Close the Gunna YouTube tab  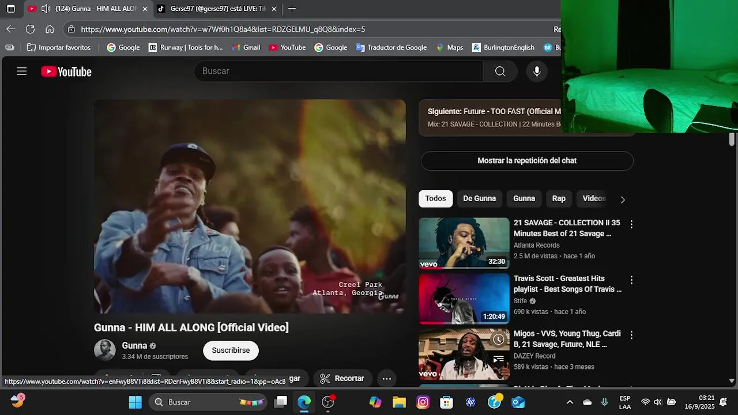coord(145,9)
